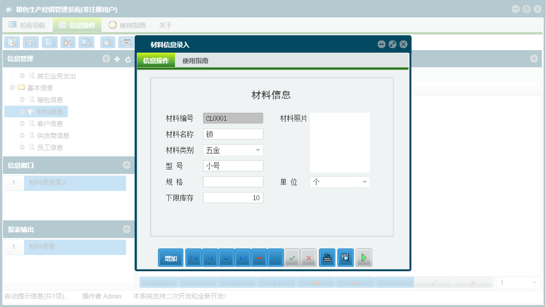Advance to the next record with the arrow icon
Screen dimensions: 546x307
[227, 257]
